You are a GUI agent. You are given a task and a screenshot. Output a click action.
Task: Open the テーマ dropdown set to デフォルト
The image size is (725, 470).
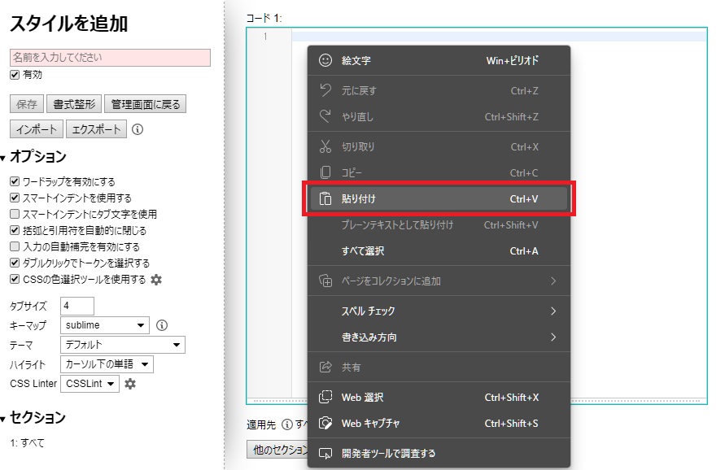click(122, 345)
